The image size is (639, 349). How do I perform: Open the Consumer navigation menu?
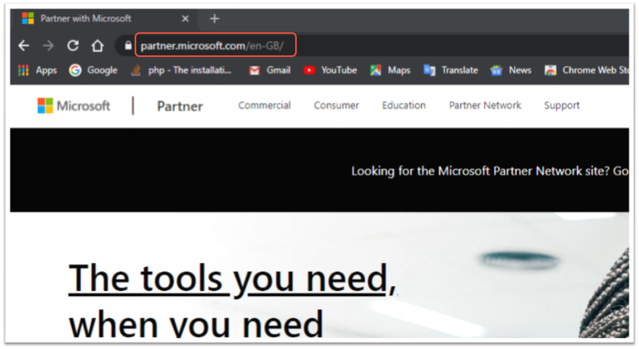336,105
